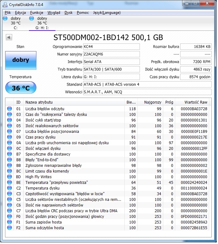This screenshot has height=244, width=218.
Task: Open the Dysk menu
Action: pyautogui.click(x=68, y=13)
